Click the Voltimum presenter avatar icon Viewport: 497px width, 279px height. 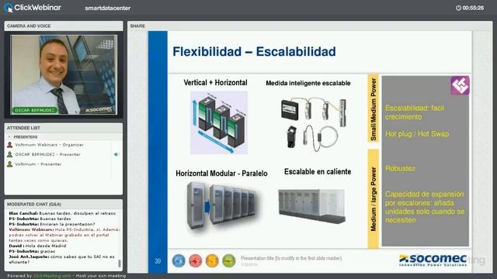click(x=10, y=164)
